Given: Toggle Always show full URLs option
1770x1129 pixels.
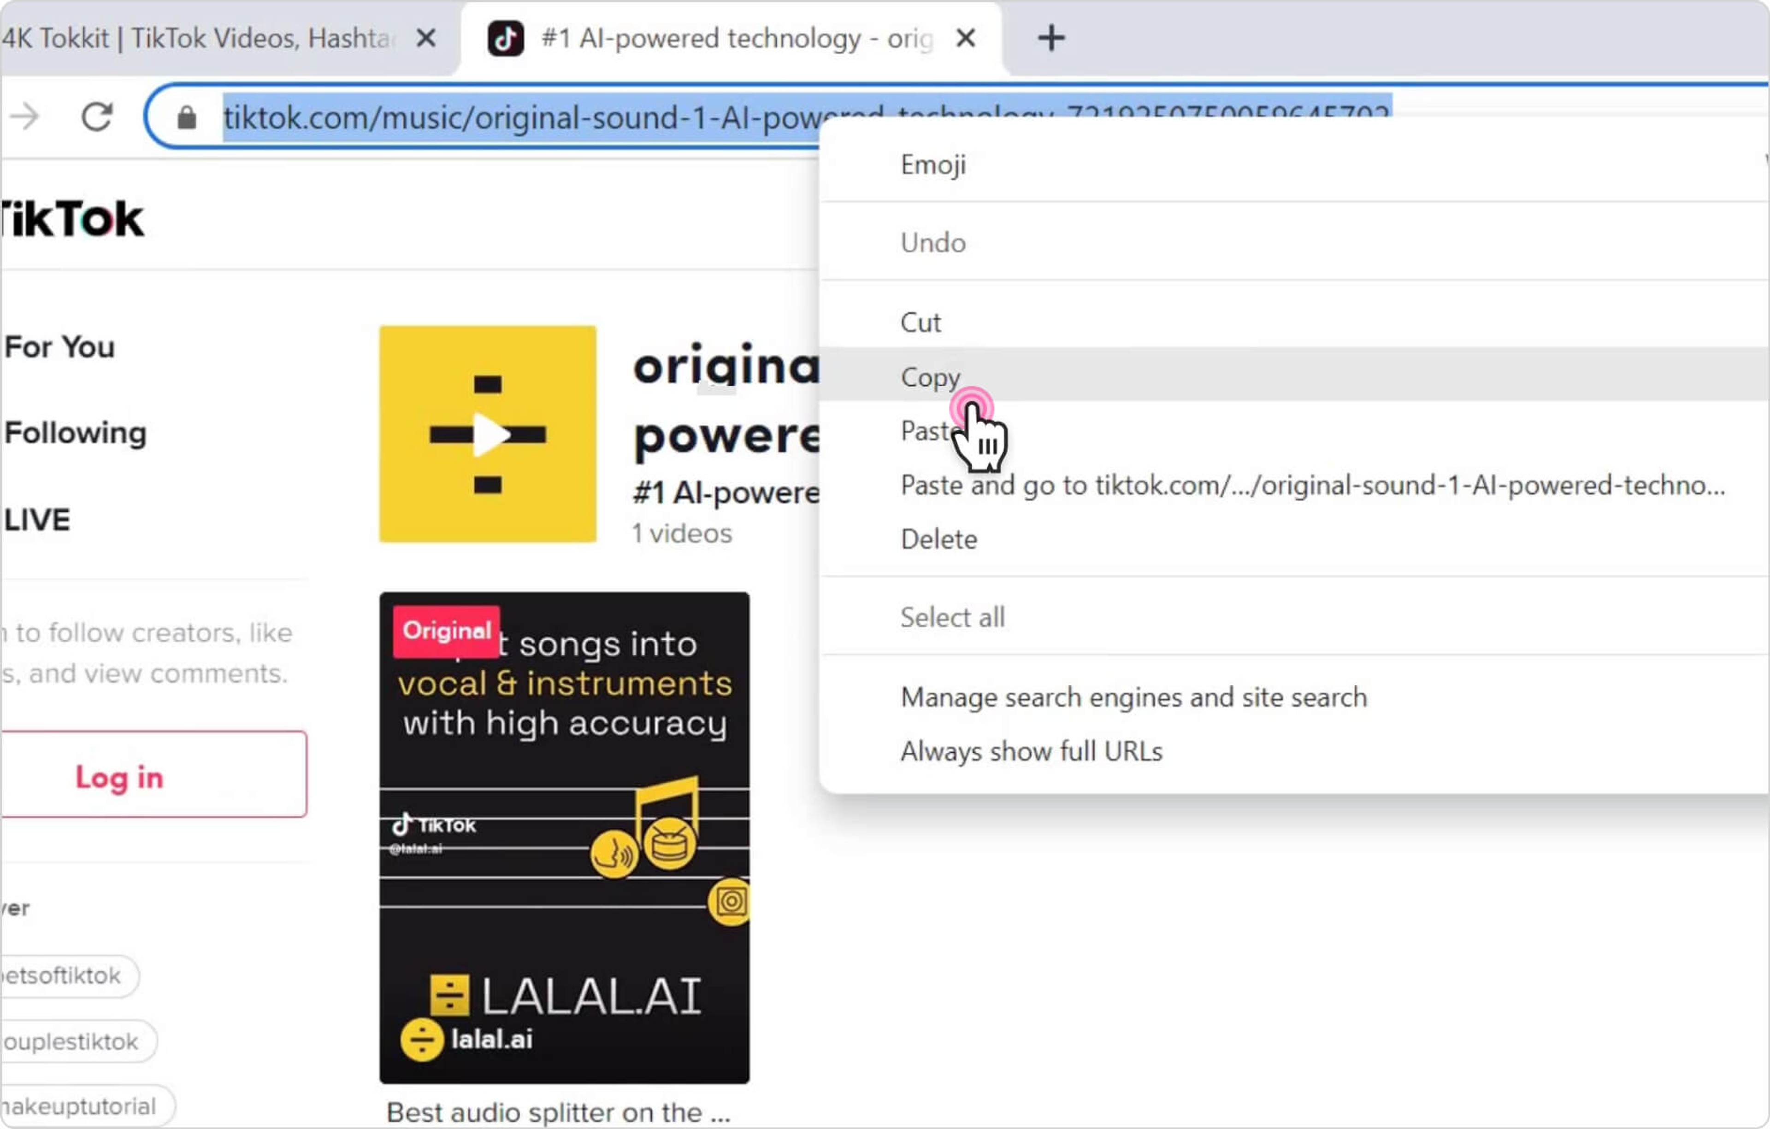Looking at the screenshot, I should pyautogui.click(x=1031, y=751).
